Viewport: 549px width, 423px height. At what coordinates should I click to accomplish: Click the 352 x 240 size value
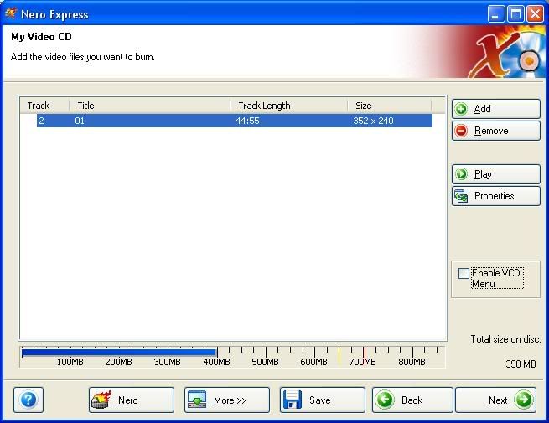(x=373, y=121)
